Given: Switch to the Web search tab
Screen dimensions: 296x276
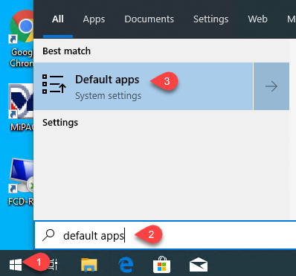Looking at the screenshot, I should [x=257, y=19].
